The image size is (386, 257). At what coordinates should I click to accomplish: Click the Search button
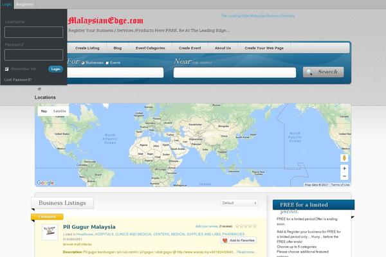(323, 72)
